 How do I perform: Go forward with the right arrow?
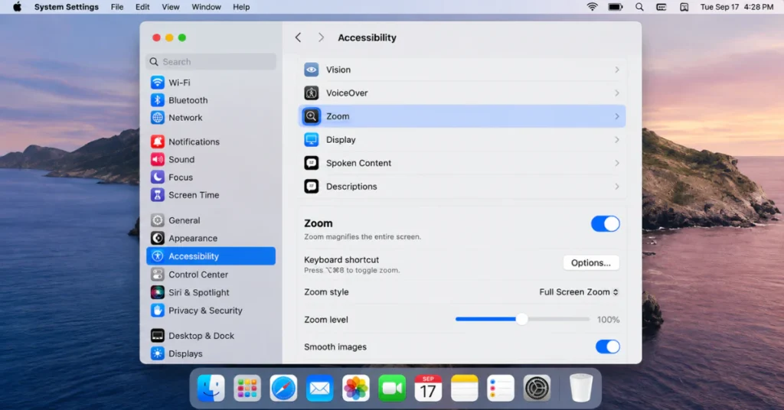[x=321, y=37]
